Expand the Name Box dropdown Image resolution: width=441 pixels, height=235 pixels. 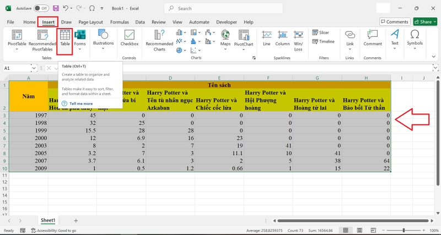(x=34, y=68)
